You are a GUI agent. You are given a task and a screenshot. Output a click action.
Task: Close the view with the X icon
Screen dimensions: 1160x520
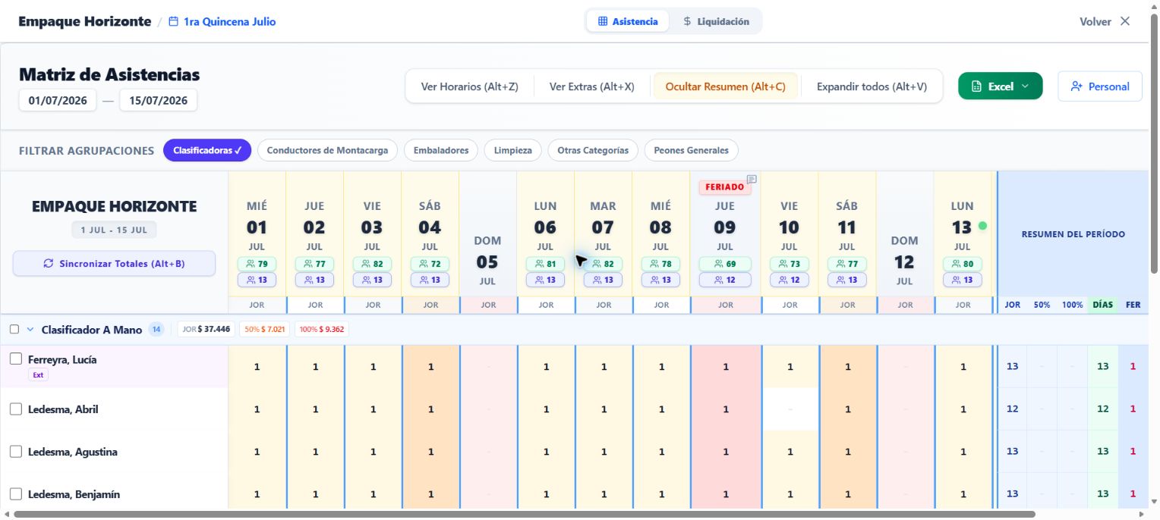[1125, 21]
